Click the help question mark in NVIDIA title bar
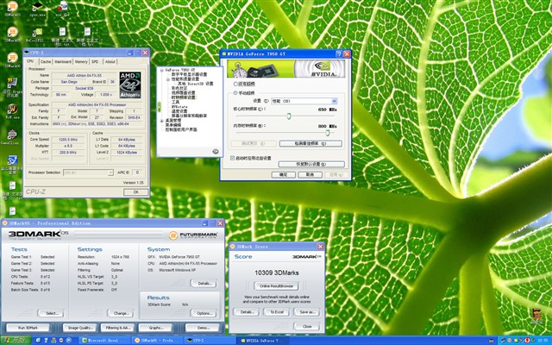The image size is (552, 345). [339, 53]
